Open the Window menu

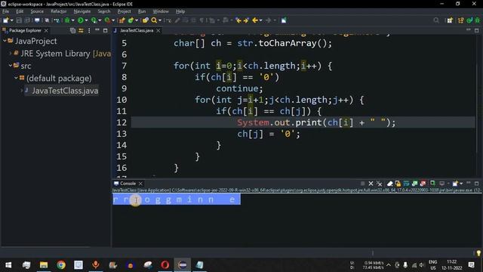pyautogui.click(x=161, y=11)
